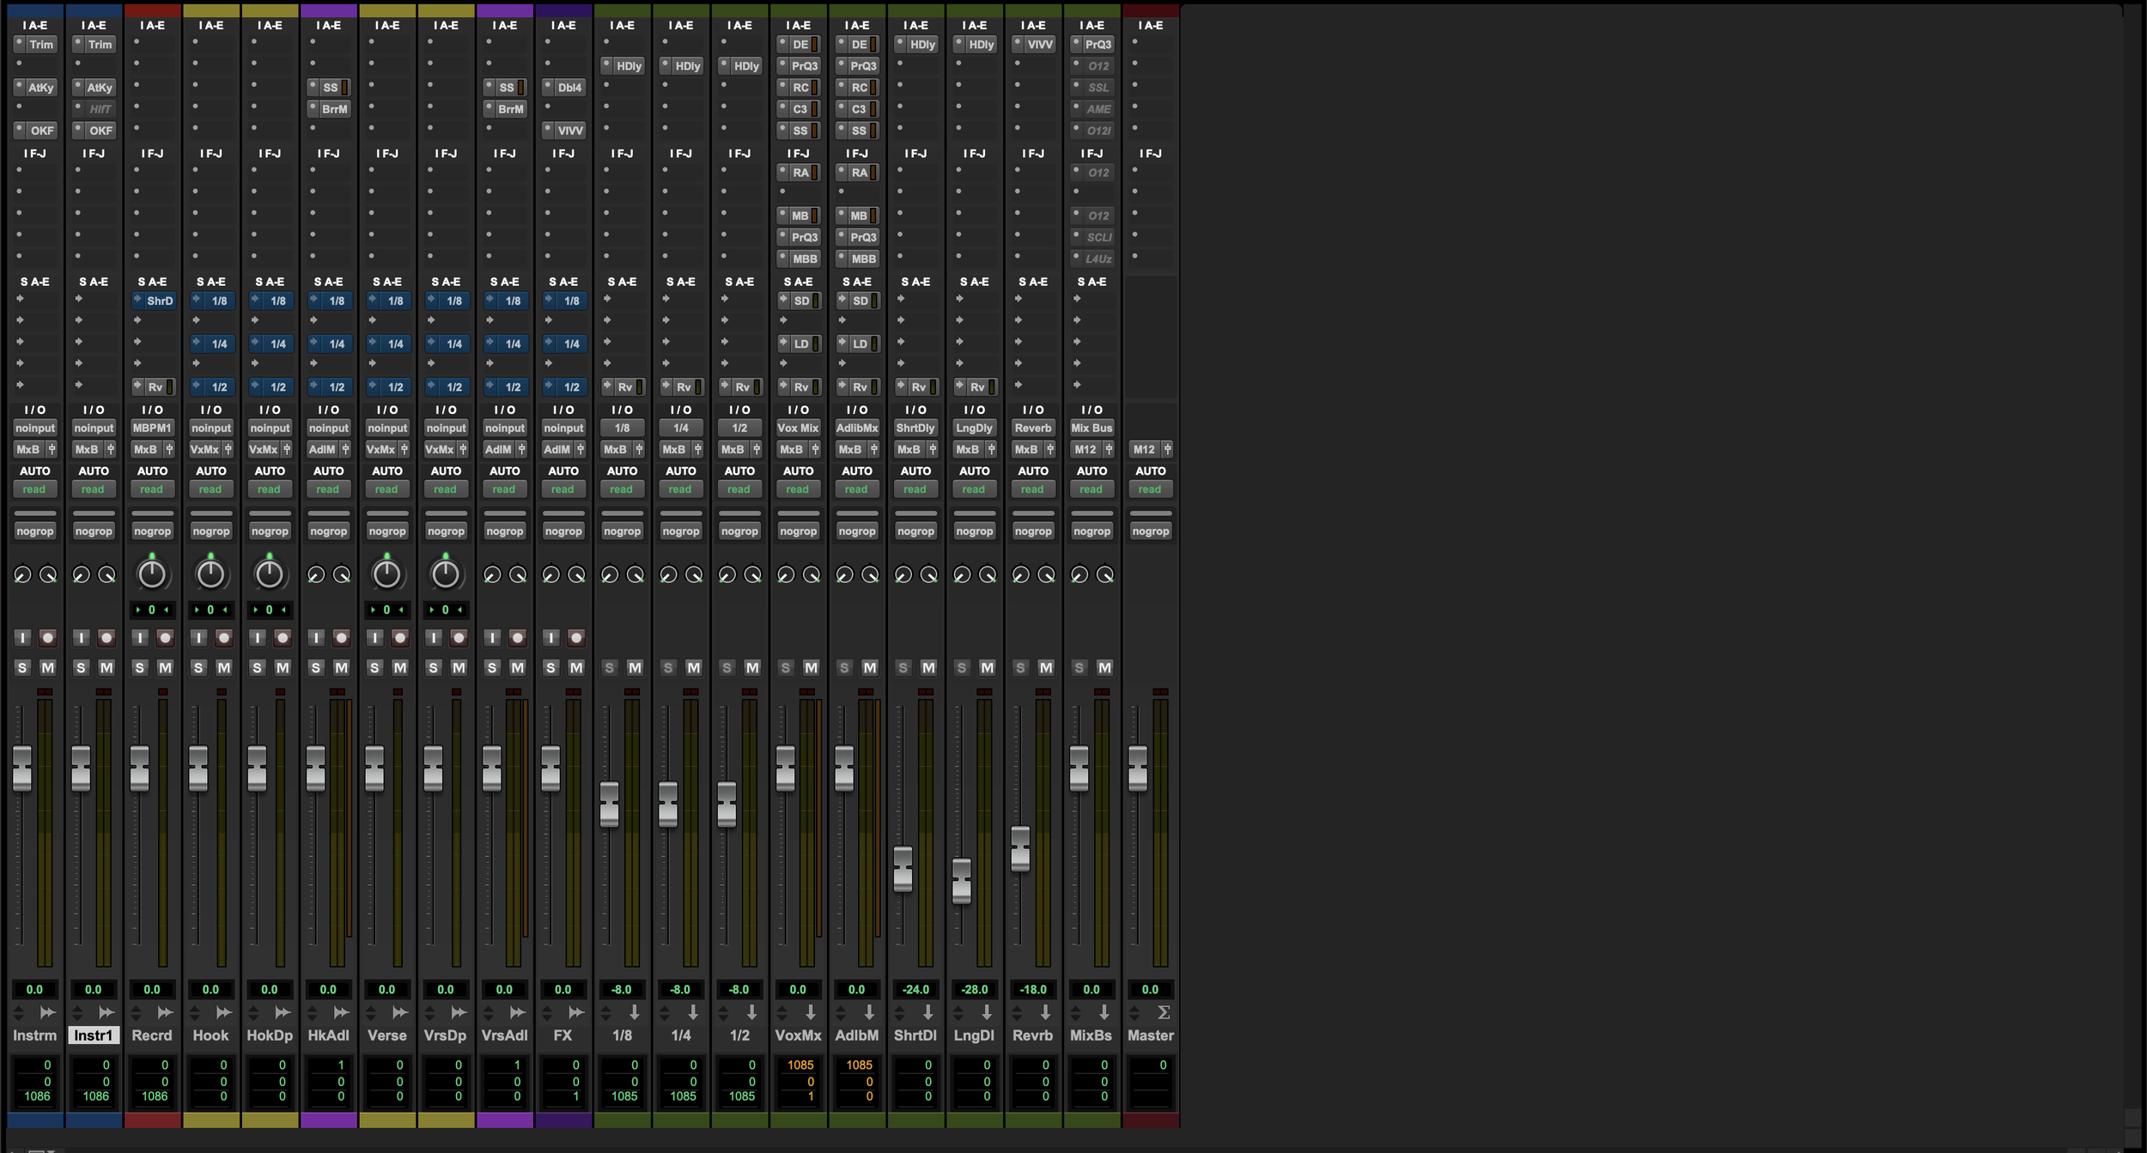Arm the Instr1 channel for recording

click(x=106, y=636)
